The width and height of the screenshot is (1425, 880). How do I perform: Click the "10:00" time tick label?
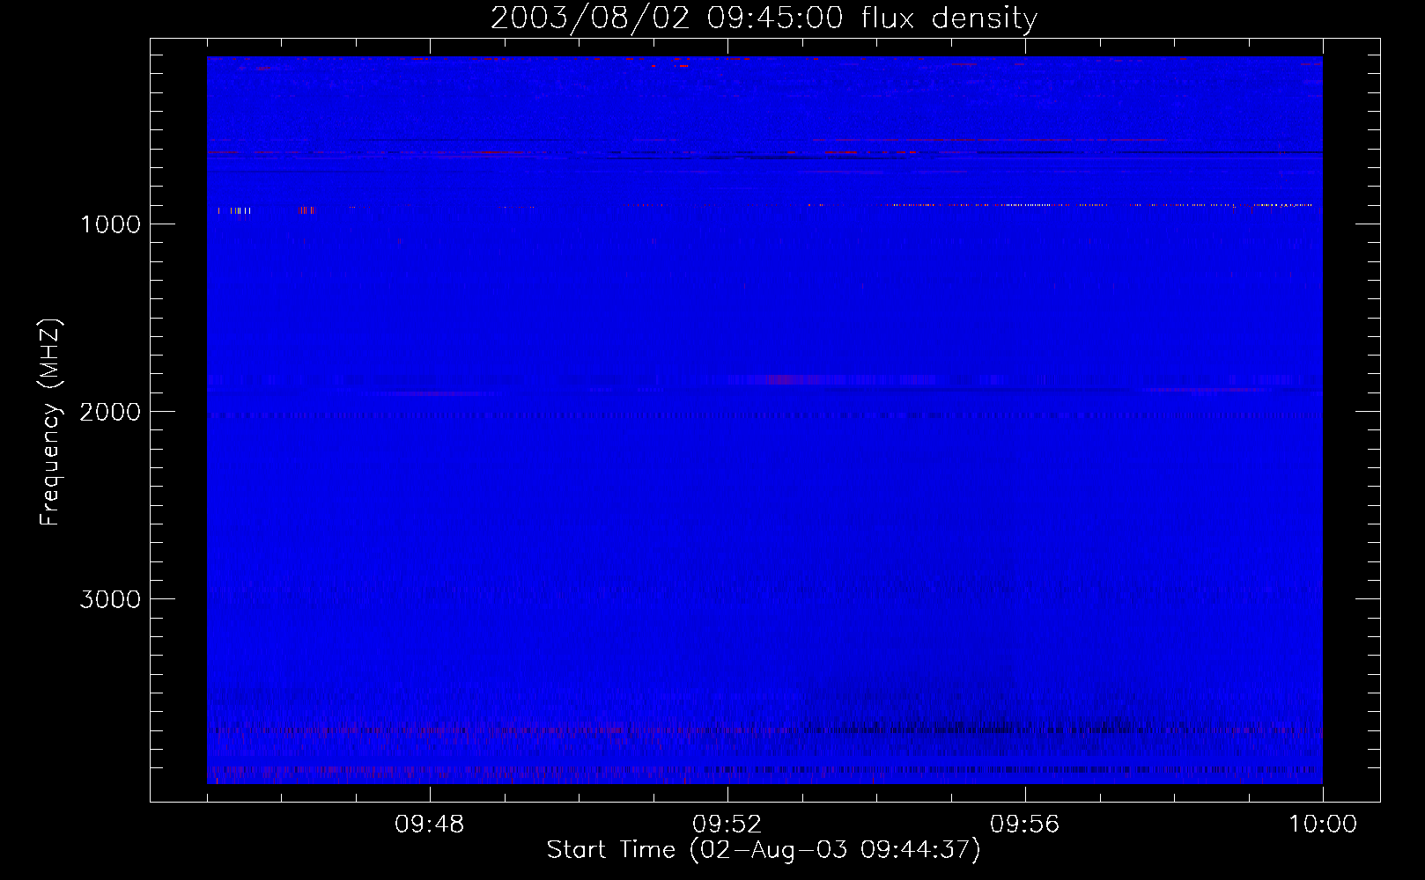[x=1323, y=825]
